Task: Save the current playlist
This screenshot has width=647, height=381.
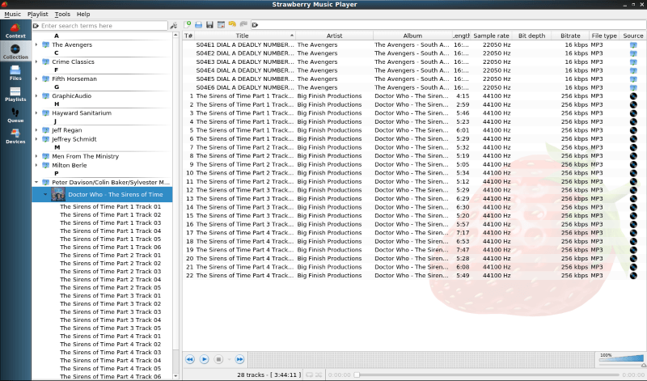Action: 209,25
